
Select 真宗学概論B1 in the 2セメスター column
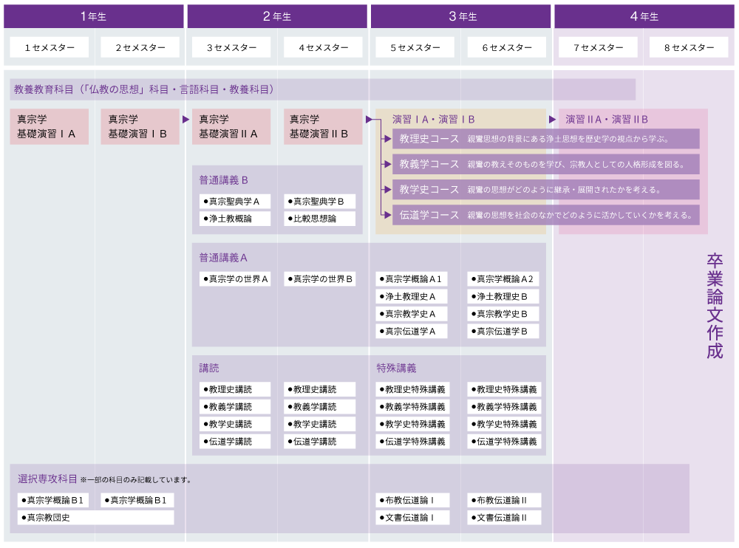(x=137, y=500)
